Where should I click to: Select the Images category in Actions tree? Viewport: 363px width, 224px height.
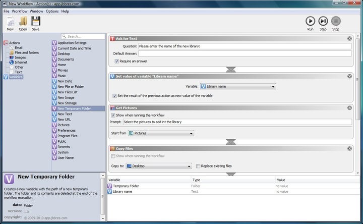point(20,58)
